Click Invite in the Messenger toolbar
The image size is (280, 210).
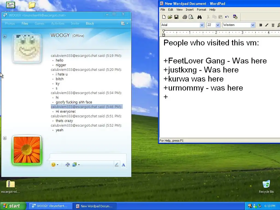pyautogui.click(x=75, y=24)
